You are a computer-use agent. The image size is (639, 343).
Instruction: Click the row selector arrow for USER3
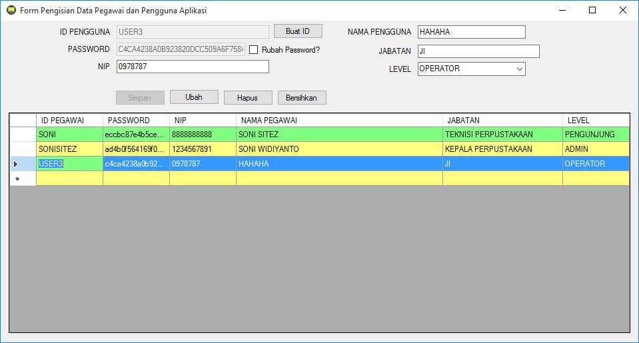coord(23,164)
